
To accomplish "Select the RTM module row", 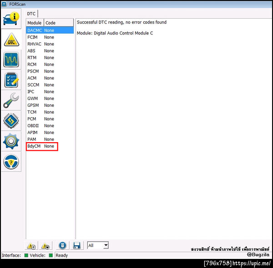I will [50, 58].
